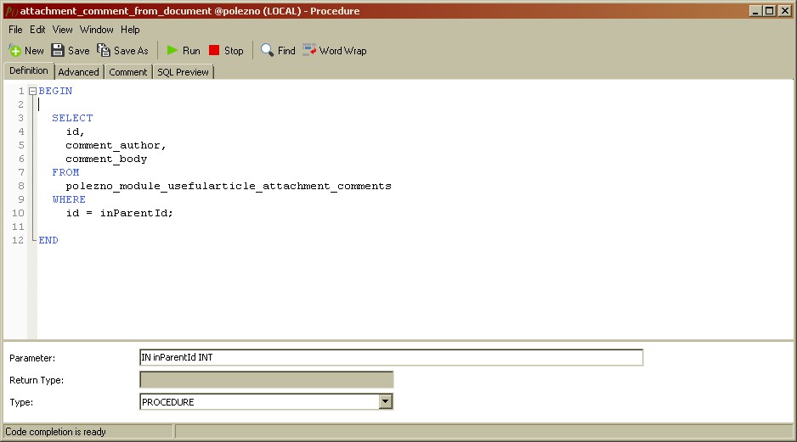Open the Window menu

(x=97, y=30)
